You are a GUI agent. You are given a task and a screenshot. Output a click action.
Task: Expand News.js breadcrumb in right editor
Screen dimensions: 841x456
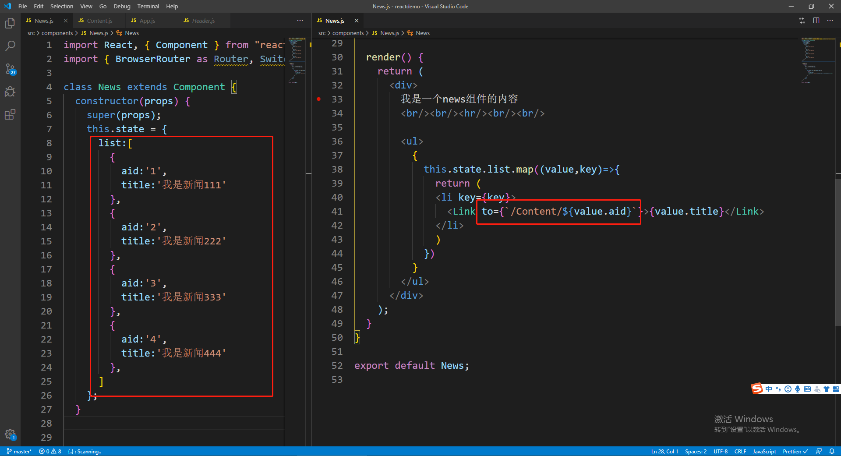coord(386,33)
